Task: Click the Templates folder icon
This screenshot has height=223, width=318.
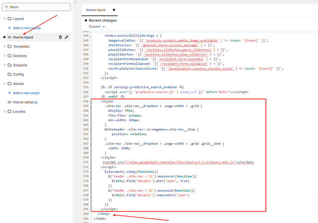Action: tap(10, 47)
